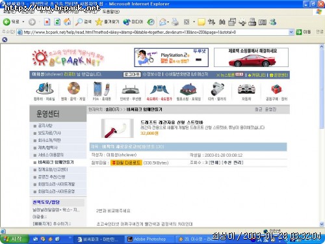Click the PlayStation 2 banner ad
This screenshot has height=244, width=325.
coord(172,57)
